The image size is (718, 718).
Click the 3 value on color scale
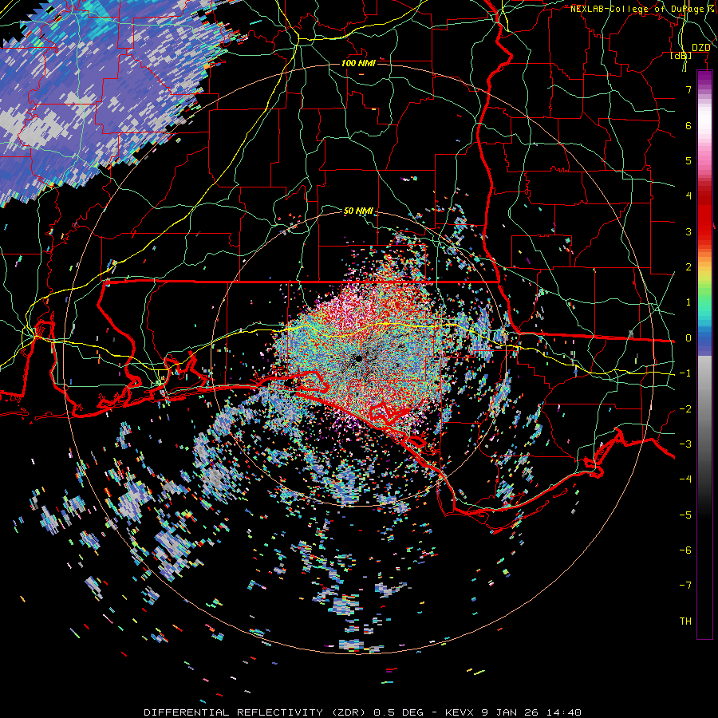coord(688,231)
